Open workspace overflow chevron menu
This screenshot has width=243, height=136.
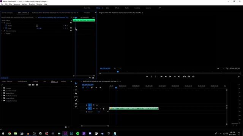pos(160,8)
